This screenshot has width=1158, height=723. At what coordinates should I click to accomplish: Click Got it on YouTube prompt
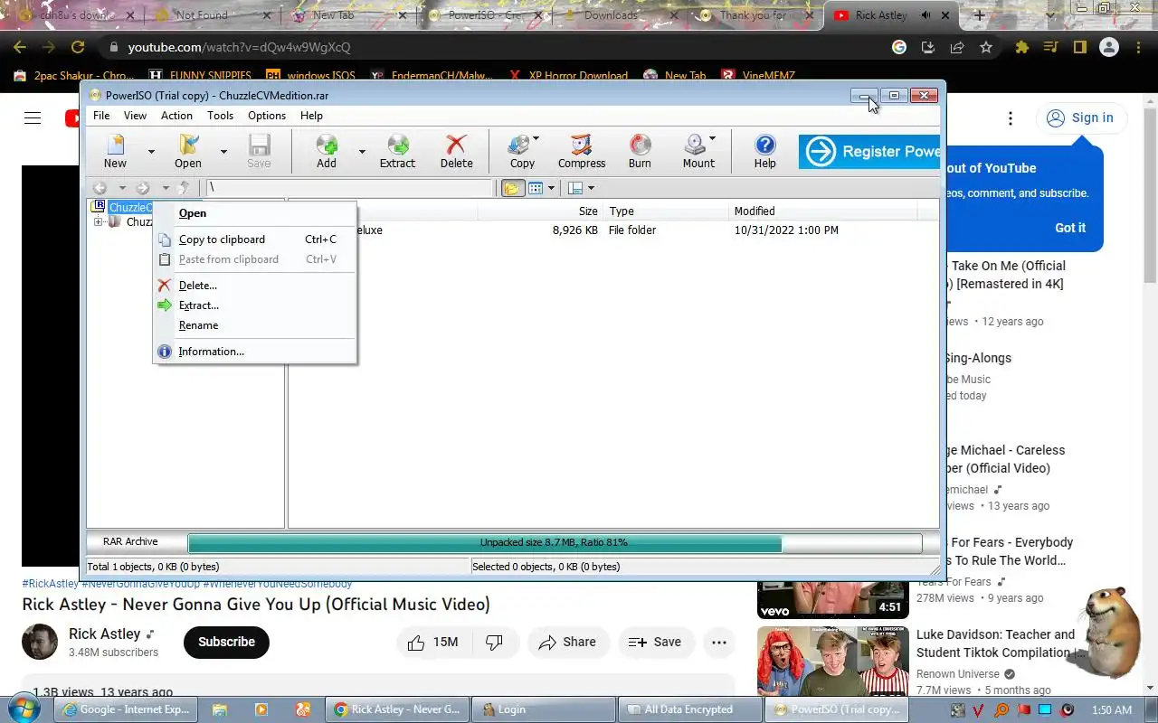click(x=1070, y=228)
